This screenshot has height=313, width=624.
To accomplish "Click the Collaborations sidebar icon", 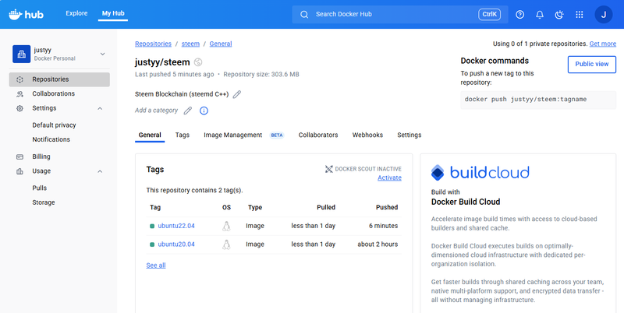I will click(19, 94).
